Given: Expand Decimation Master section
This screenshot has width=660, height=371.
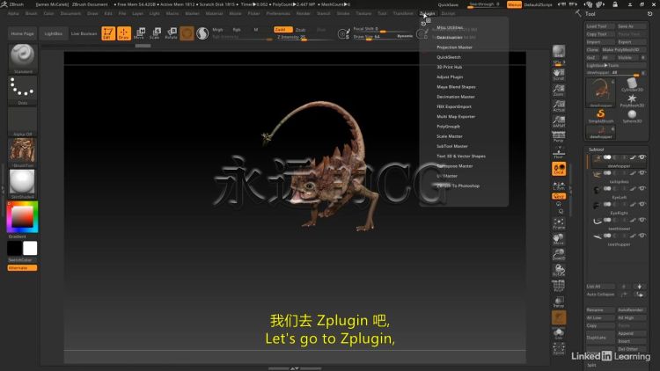Looking at the screenshot, I should (456, 97).
